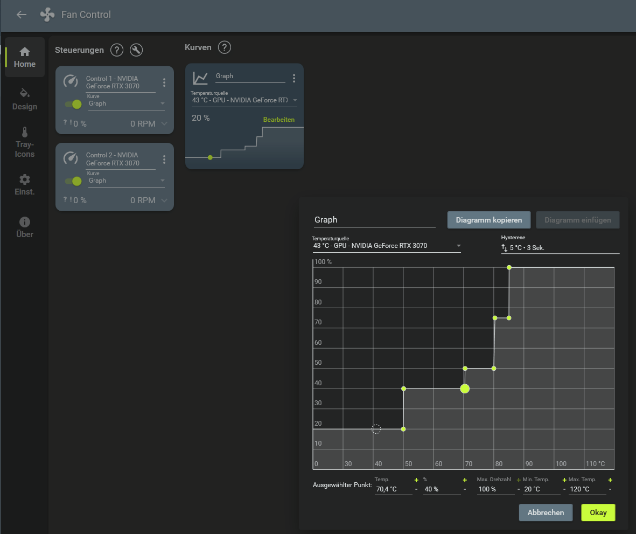Click the Min. Temp. field showing 20 °C
Screen dimensions: 636x534
point(542,489)
